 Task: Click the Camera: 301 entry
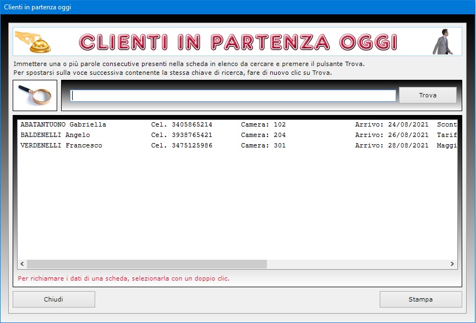263,145
